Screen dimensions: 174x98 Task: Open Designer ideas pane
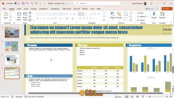tap(162, 15)
